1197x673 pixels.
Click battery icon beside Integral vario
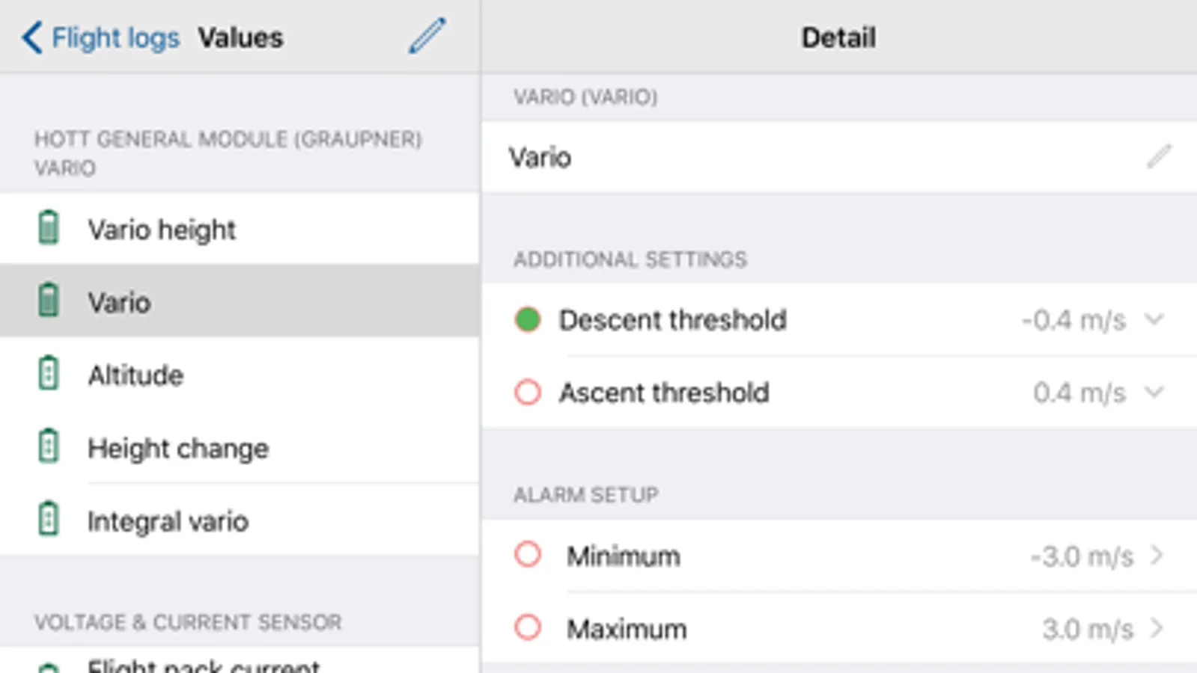[49, 519]
